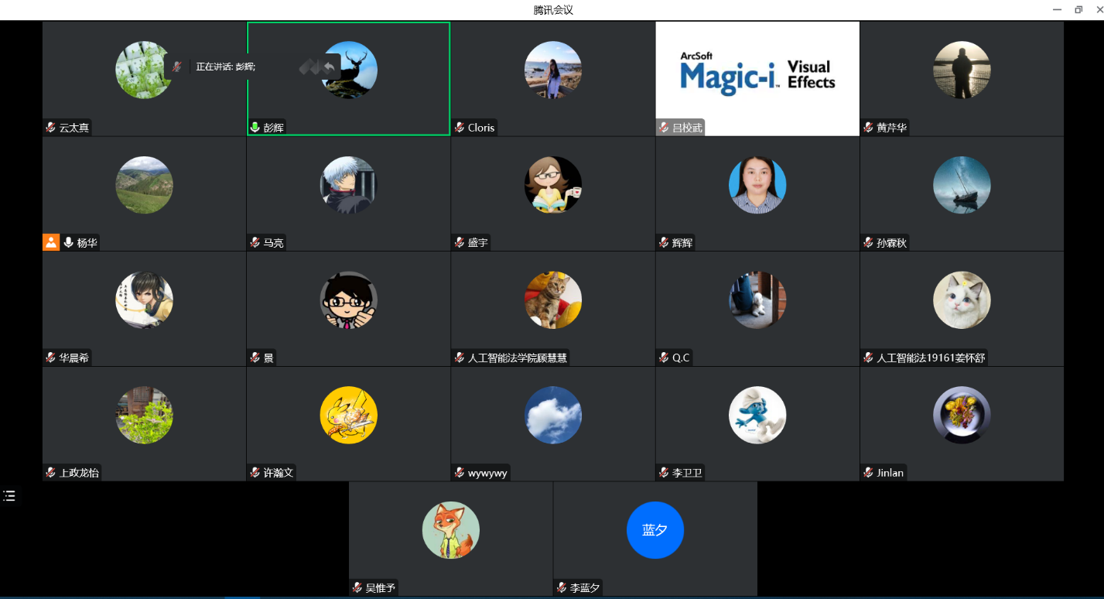Minimize the 腾讯会议 window
The width and height of the screenshot is (1104, 599).
coord(1057,9)
